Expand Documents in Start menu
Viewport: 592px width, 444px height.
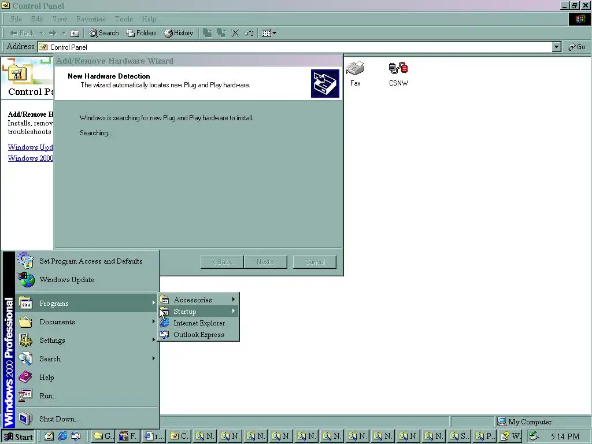point(87,321)
